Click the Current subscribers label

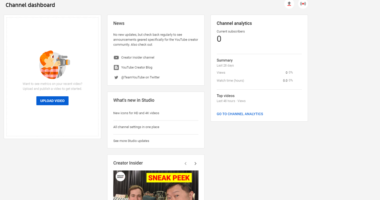click(231, 32)
